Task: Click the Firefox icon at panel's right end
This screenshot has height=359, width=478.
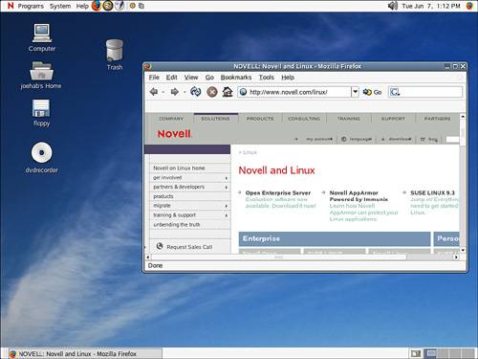Action: coord(469,6)
